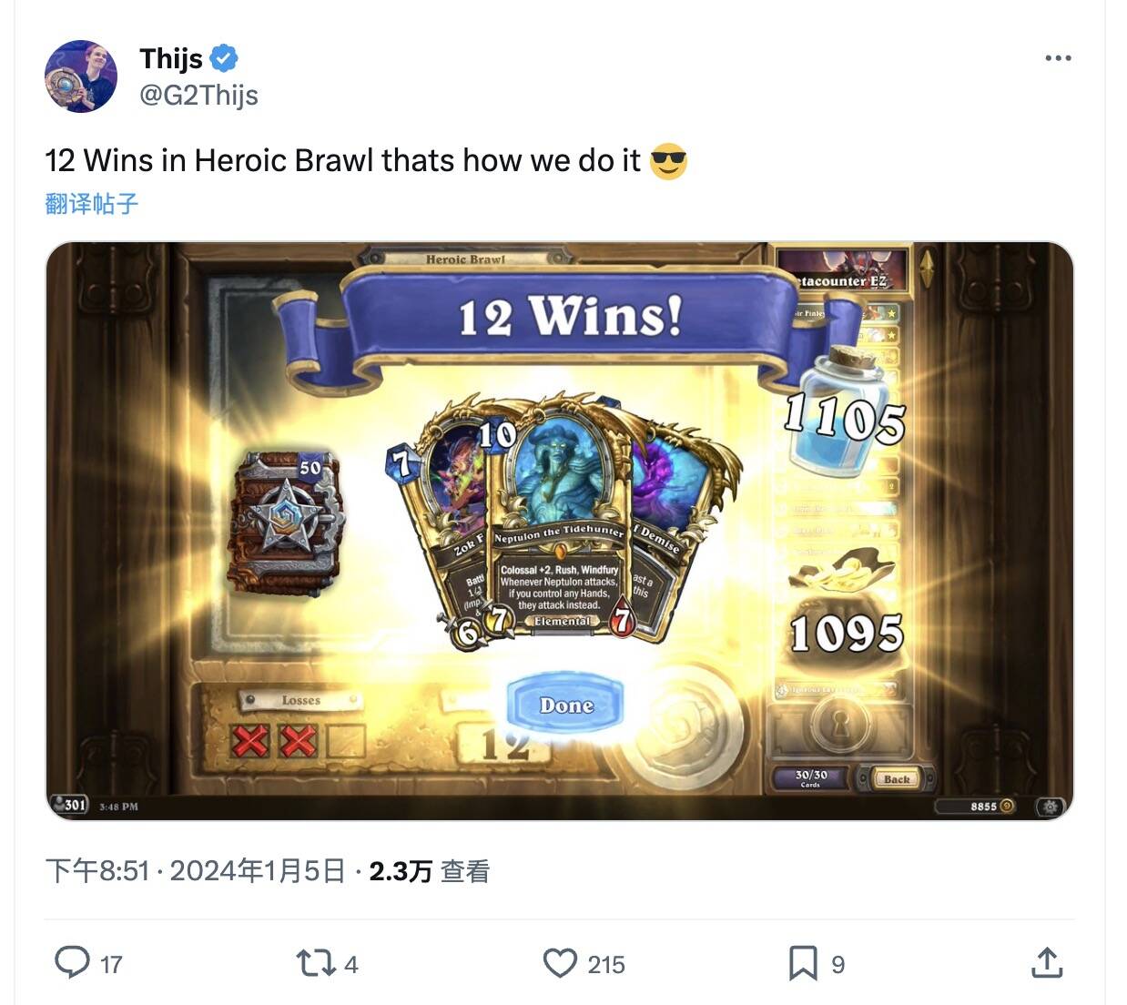The width and height of the screenshot is (1127, 1005).
Task: Click the reply speech bubble icon
Action: (x=72, y=962)
